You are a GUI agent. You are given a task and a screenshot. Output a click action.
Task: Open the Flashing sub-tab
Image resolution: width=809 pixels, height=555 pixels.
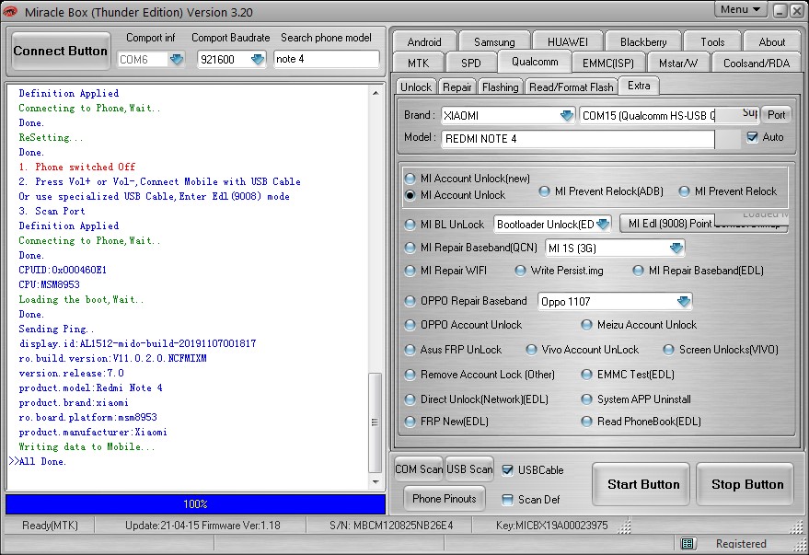501,87
